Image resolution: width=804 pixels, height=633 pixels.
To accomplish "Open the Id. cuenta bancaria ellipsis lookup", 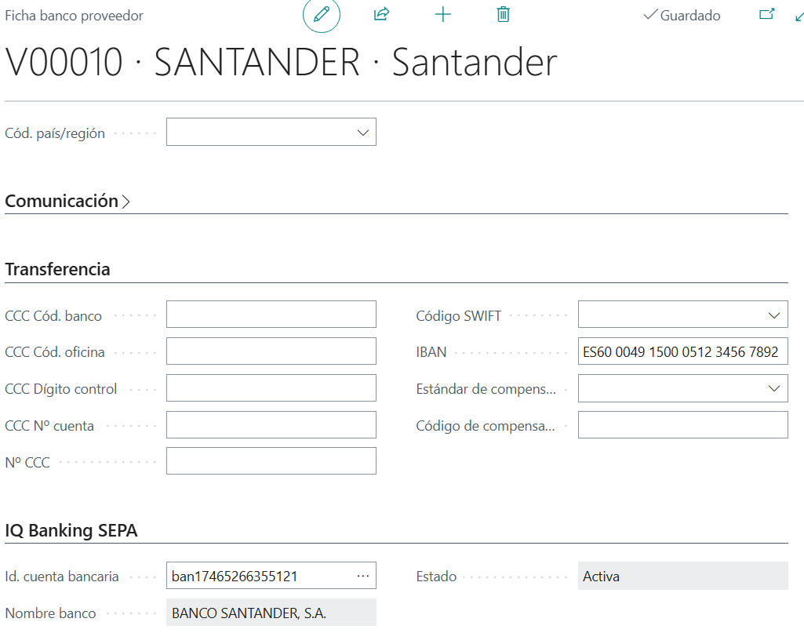I will click(363, 575).
